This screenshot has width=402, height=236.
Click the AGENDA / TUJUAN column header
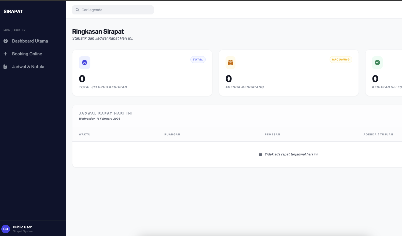378,134
